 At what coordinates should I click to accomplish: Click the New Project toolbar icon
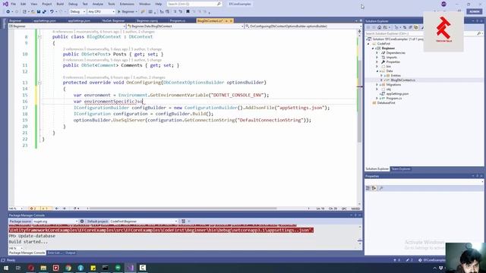click(x=24, y=12)
